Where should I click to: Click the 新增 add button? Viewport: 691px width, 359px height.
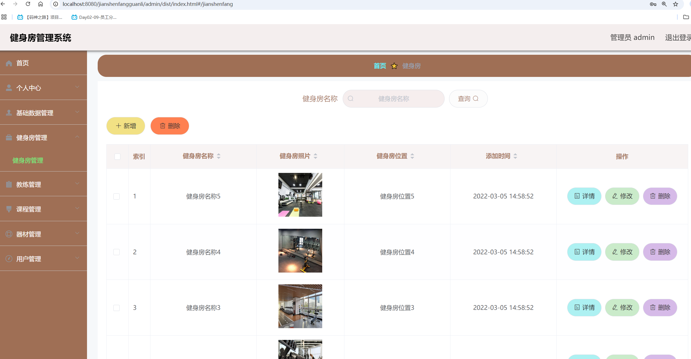[x=125, y=126]
